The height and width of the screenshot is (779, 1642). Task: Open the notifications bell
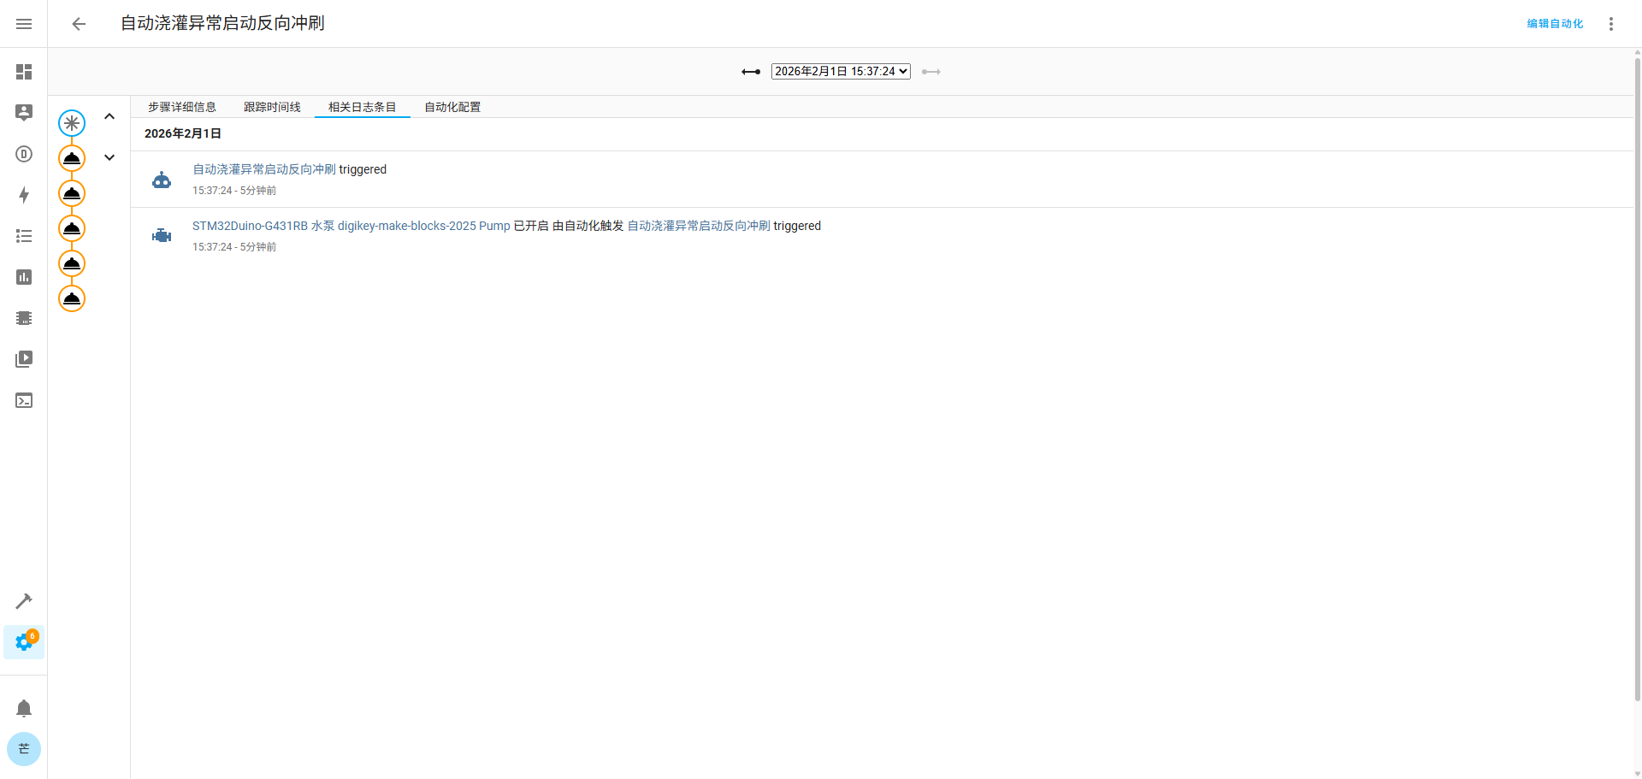(x=24, y=708)
